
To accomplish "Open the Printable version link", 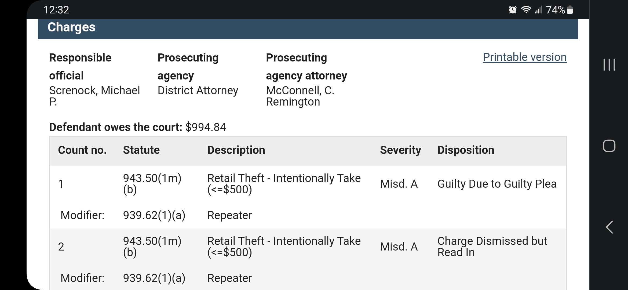I will (x=525, y=57).
